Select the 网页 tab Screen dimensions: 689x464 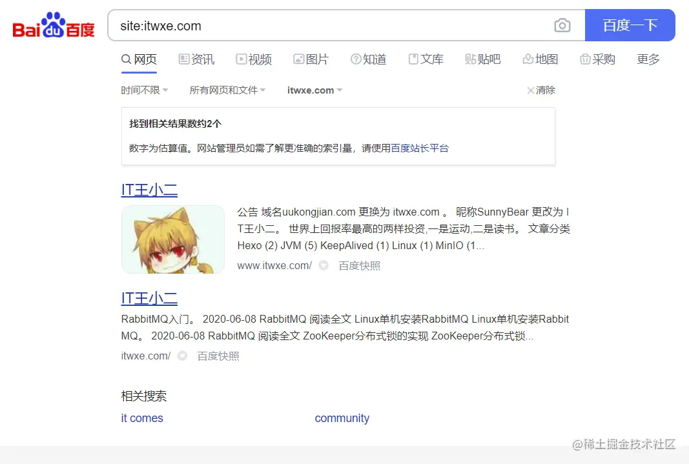point(139,59)
